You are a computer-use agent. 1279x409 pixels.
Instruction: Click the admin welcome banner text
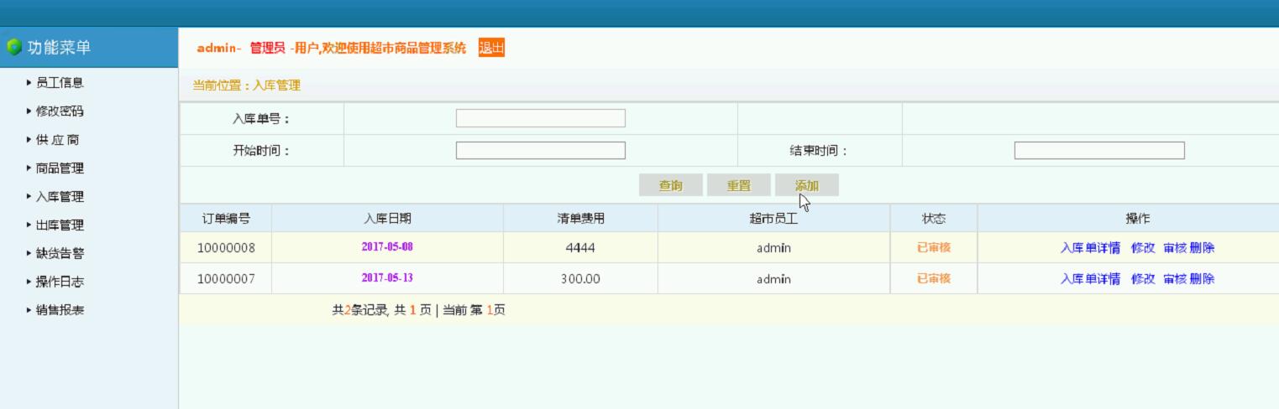coord(331,48)
